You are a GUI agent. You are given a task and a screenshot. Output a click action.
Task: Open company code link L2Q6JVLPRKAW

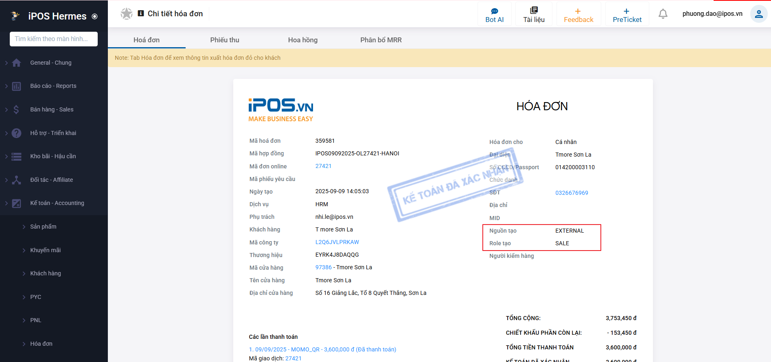(337, 242)
